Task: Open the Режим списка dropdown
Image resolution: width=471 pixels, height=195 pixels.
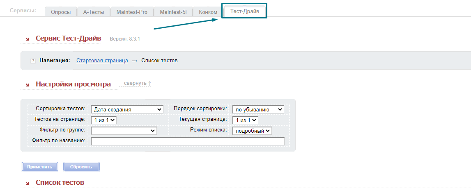Action: [252, 131]
